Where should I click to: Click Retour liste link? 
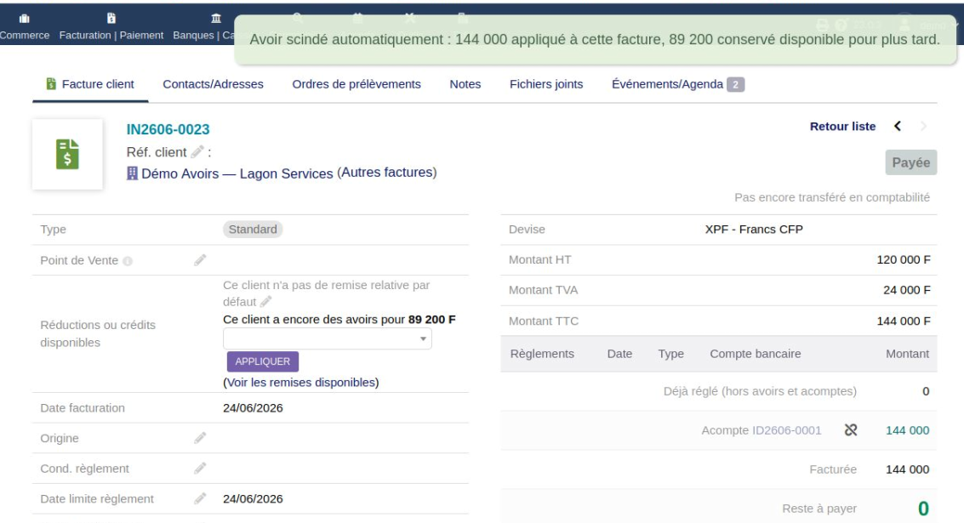[842, 126]
